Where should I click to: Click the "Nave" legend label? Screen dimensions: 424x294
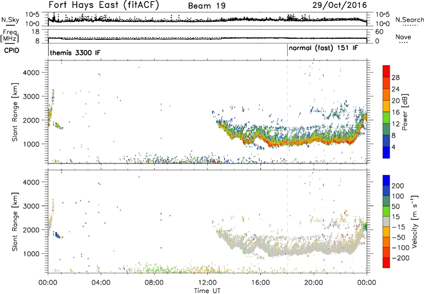403,37
